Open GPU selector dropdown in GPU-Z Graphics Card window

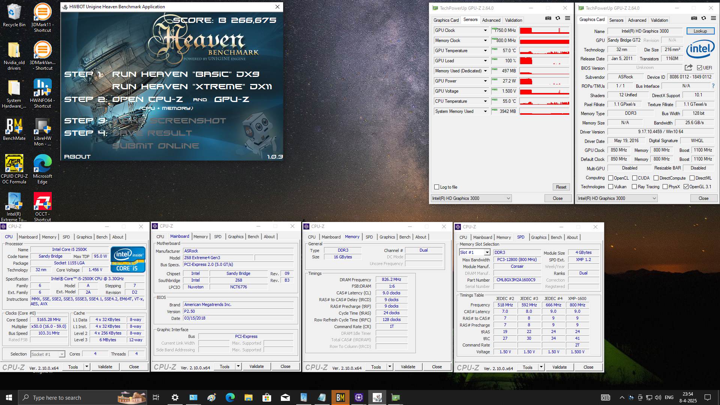point(617,198)
